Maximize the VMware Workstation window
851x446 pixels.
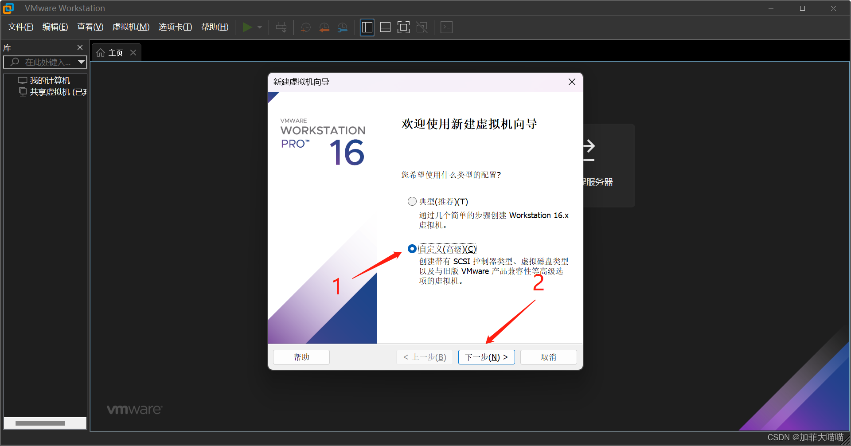(802, 8)
